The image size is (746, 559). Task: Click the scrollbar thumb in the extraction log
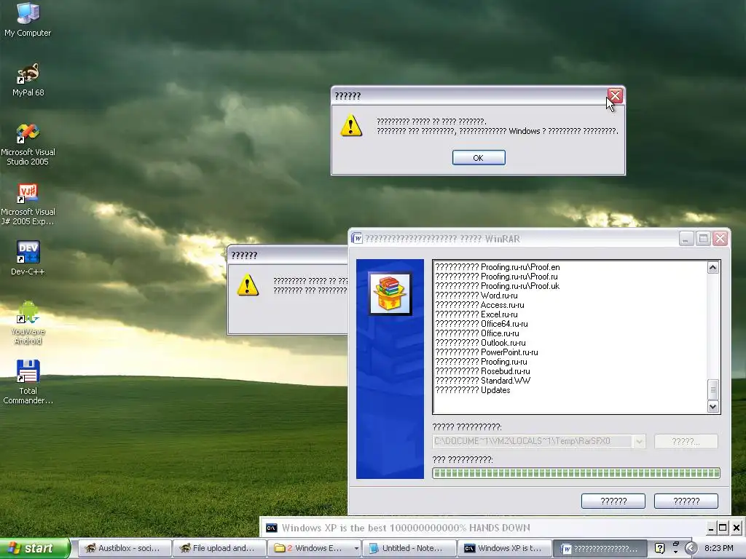(x=712, y=390)
